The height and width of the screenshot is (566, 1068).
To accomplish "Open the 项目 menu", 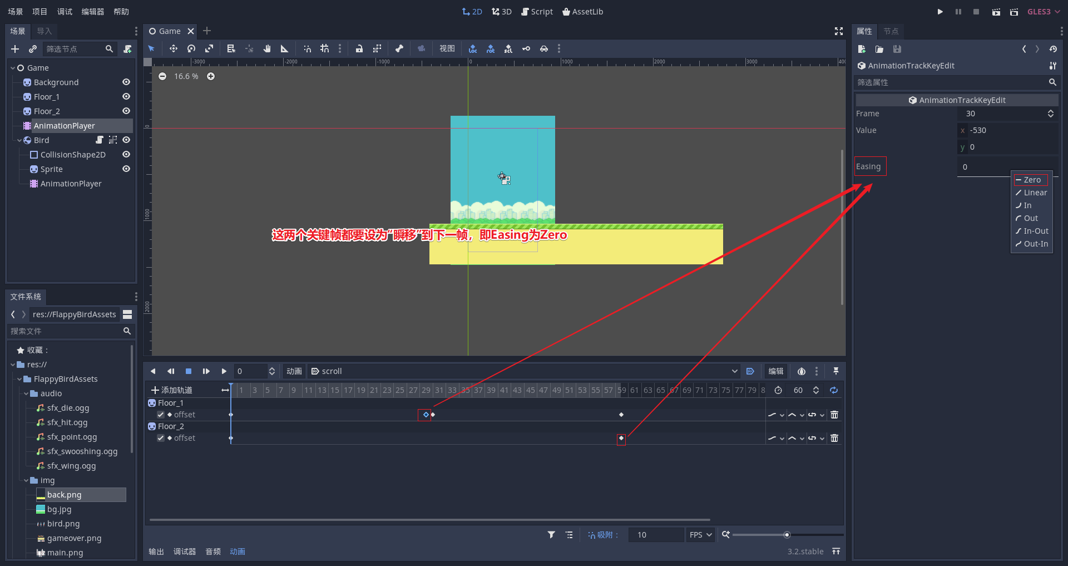I will tap(39, 12).
